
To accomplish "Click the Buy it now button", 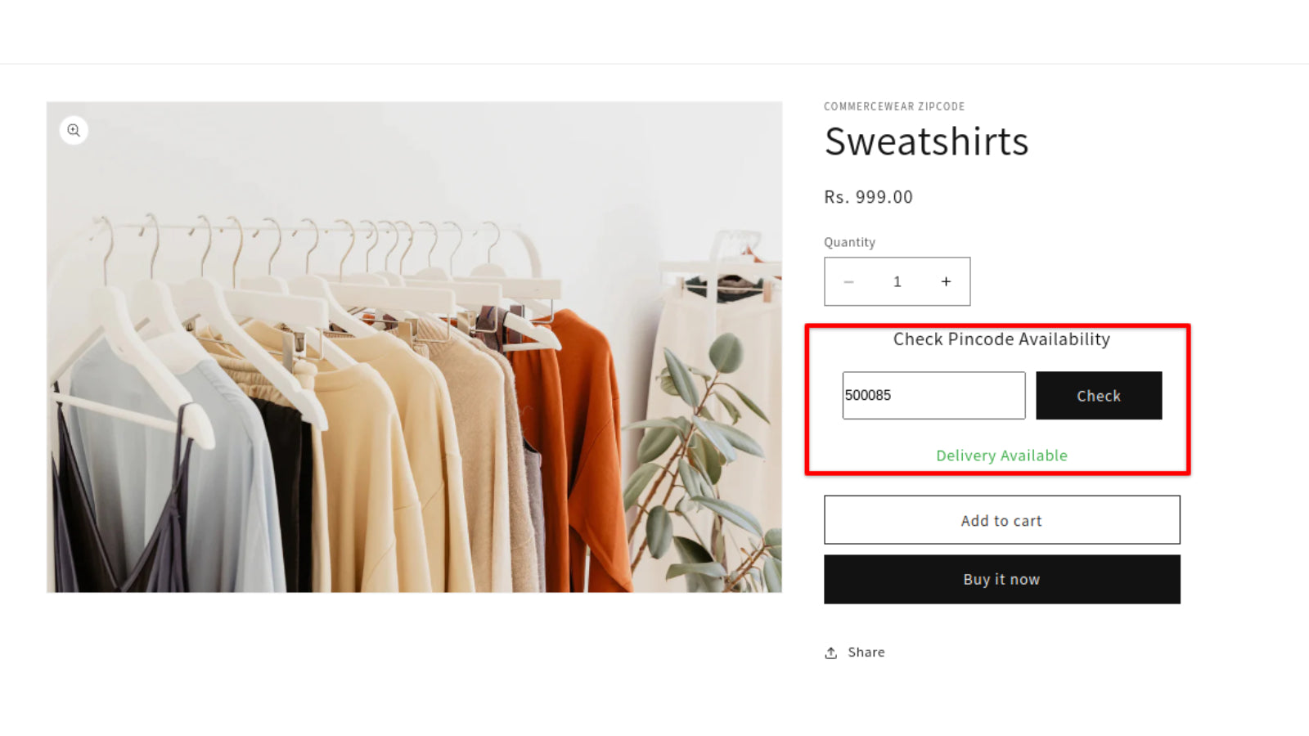I will (1001, 580).
